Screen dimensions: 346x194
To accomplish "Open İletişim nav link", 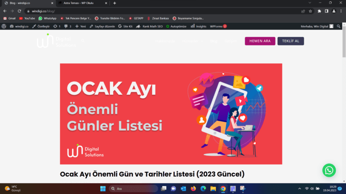I will (231, 41).
